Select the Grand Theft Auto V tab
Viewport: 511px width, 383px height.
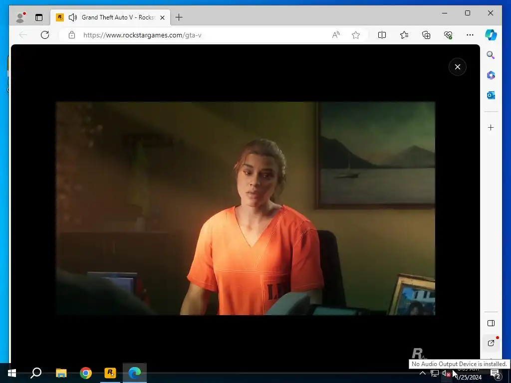click(x=110, y=17)
